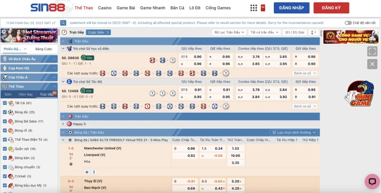The height and width of the screenshot is (193, 381).
Task: Open the Bộ Lọc Trận Đấu dropdown
Action: point(229,32)
